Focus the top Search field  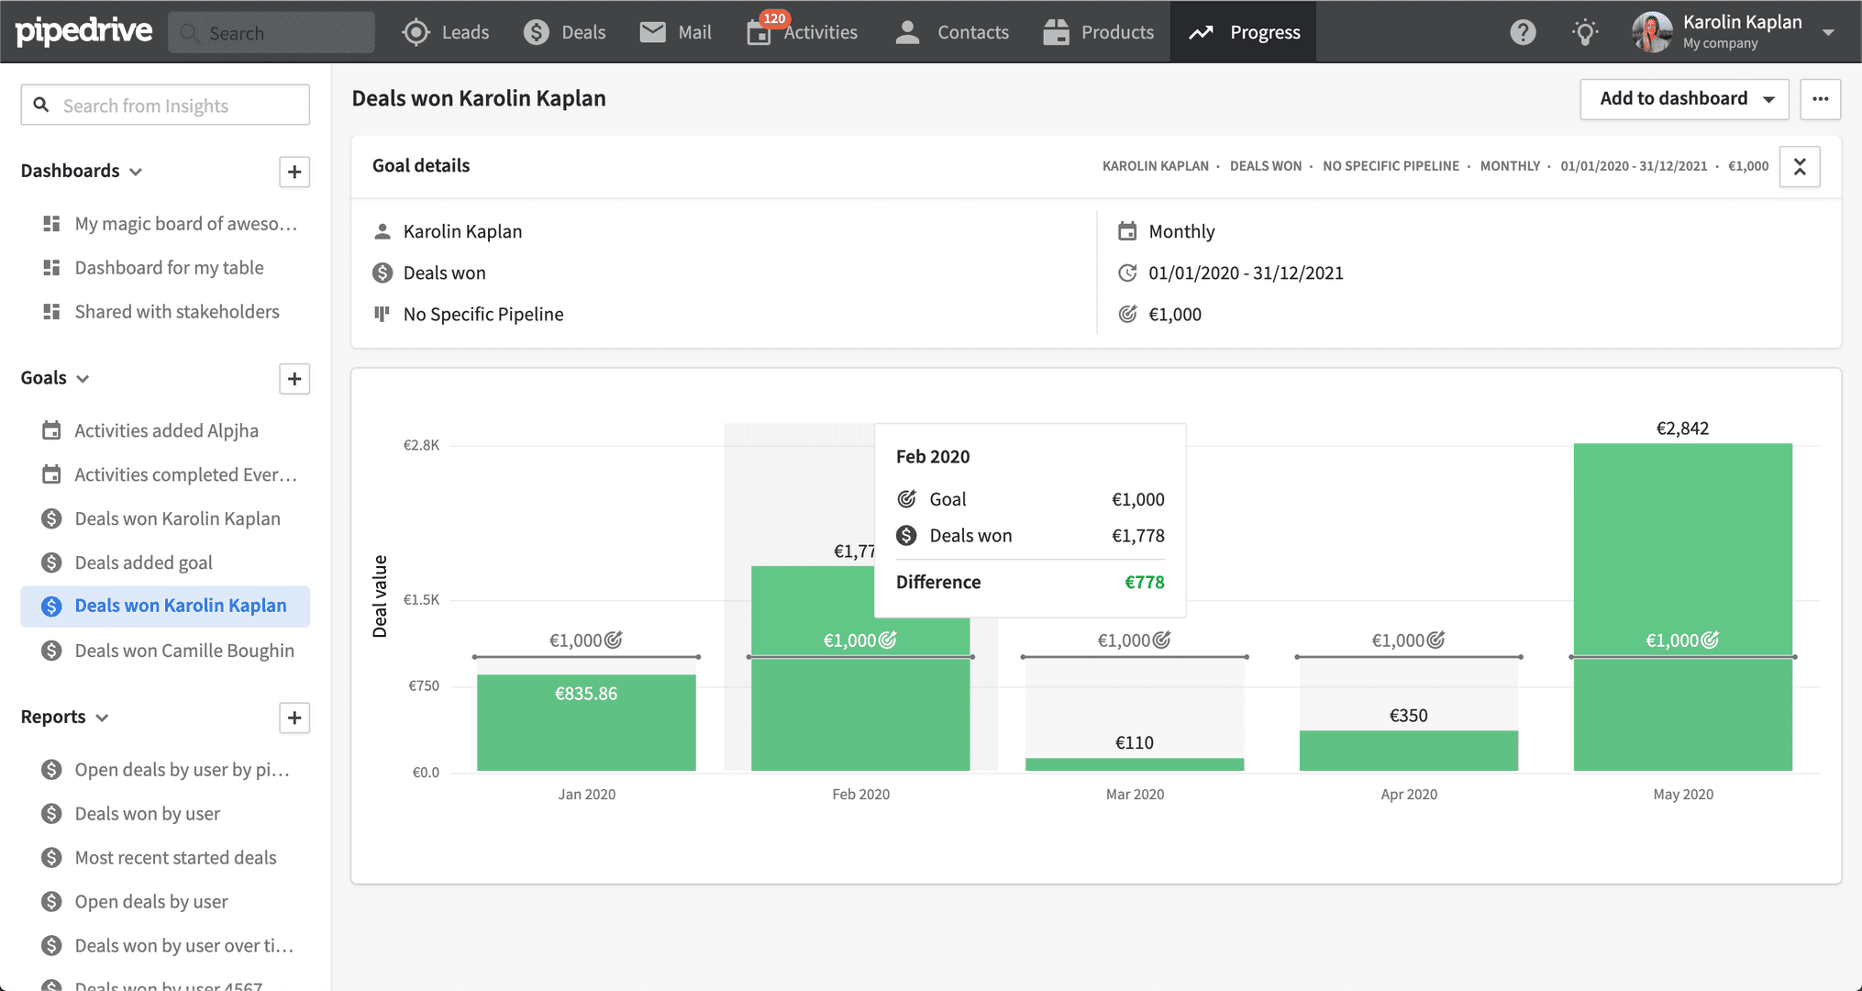coord(272,33)
